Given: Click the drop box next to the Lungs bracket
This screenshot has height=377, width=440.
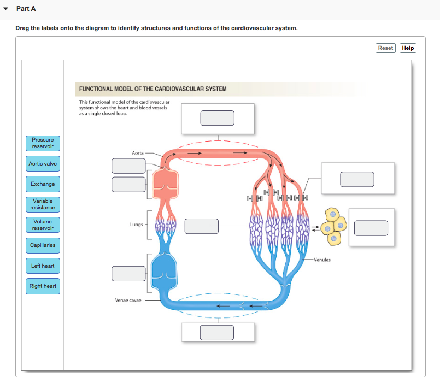Looking at the screenshot, I should coord(201,226).
